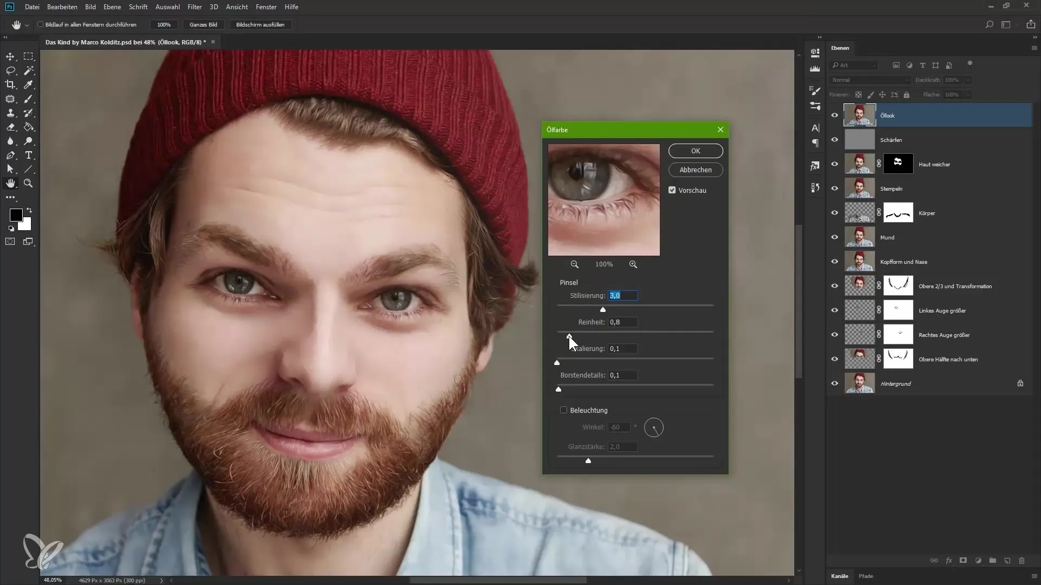Swap foreground and background colors
Viewport: 1041px width, 585px height.
click(29, 210)
